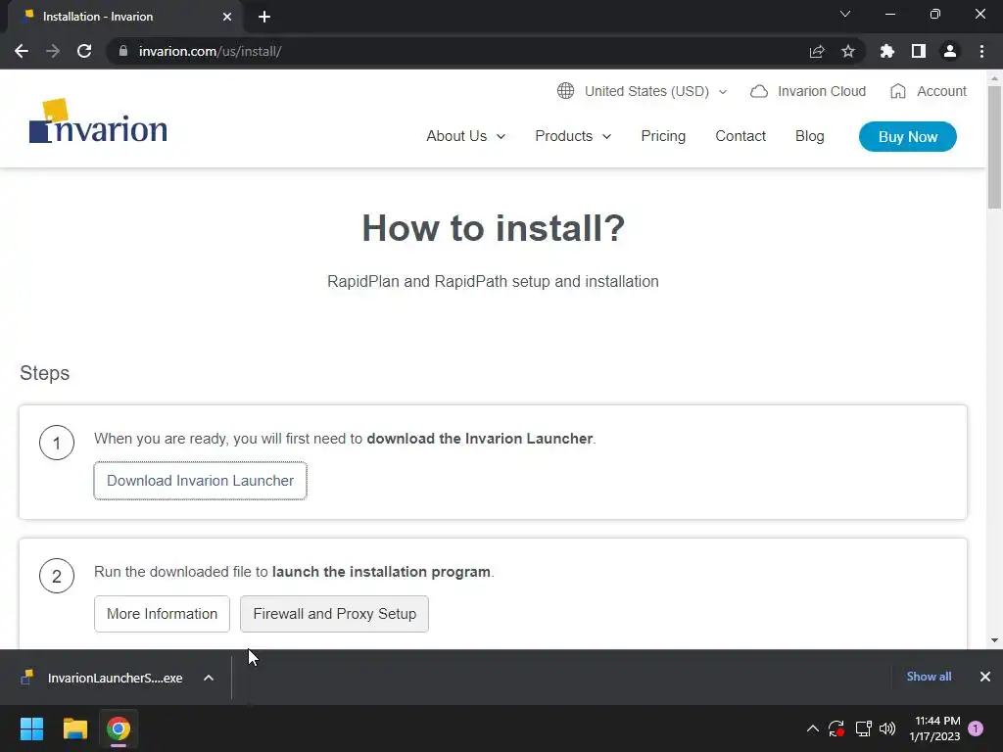Open the network tray icon
This screenshot has height=752, width=1003.
[x=864, y=728]
